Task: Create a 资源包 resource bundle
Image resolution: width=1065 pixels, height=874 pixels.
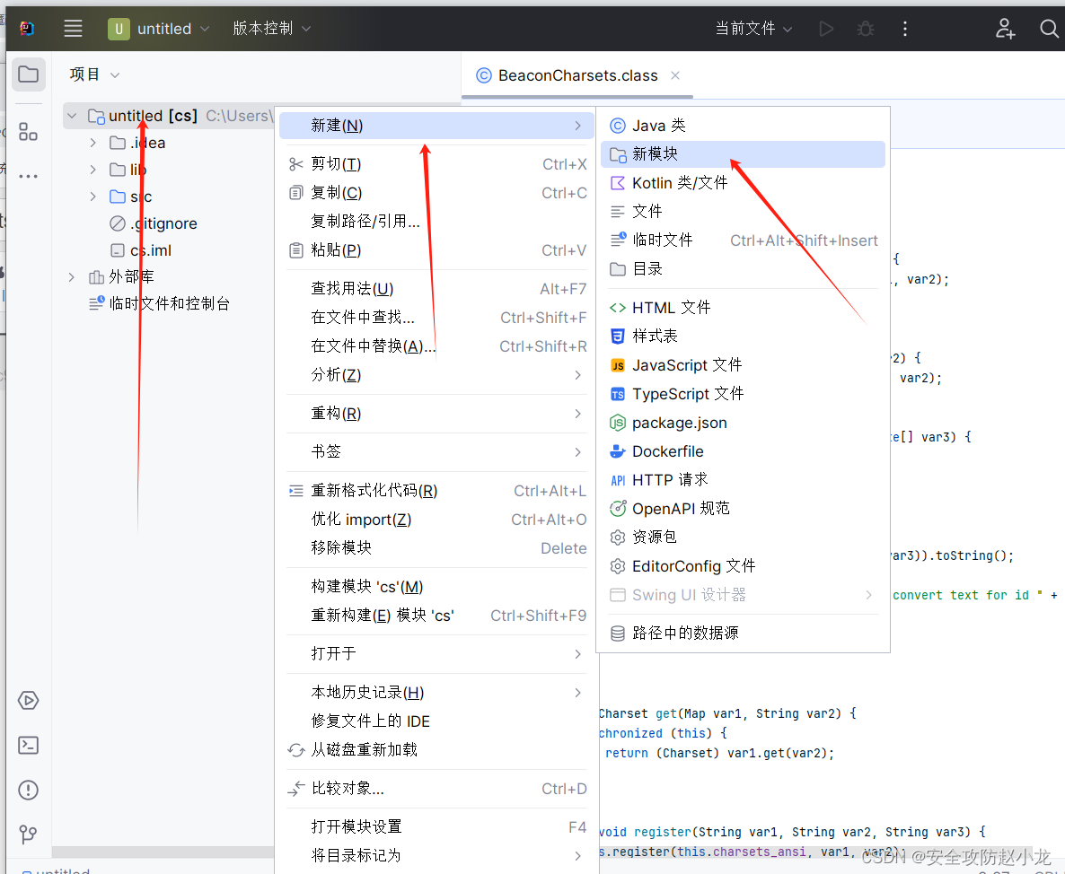Action: point(743,537)
